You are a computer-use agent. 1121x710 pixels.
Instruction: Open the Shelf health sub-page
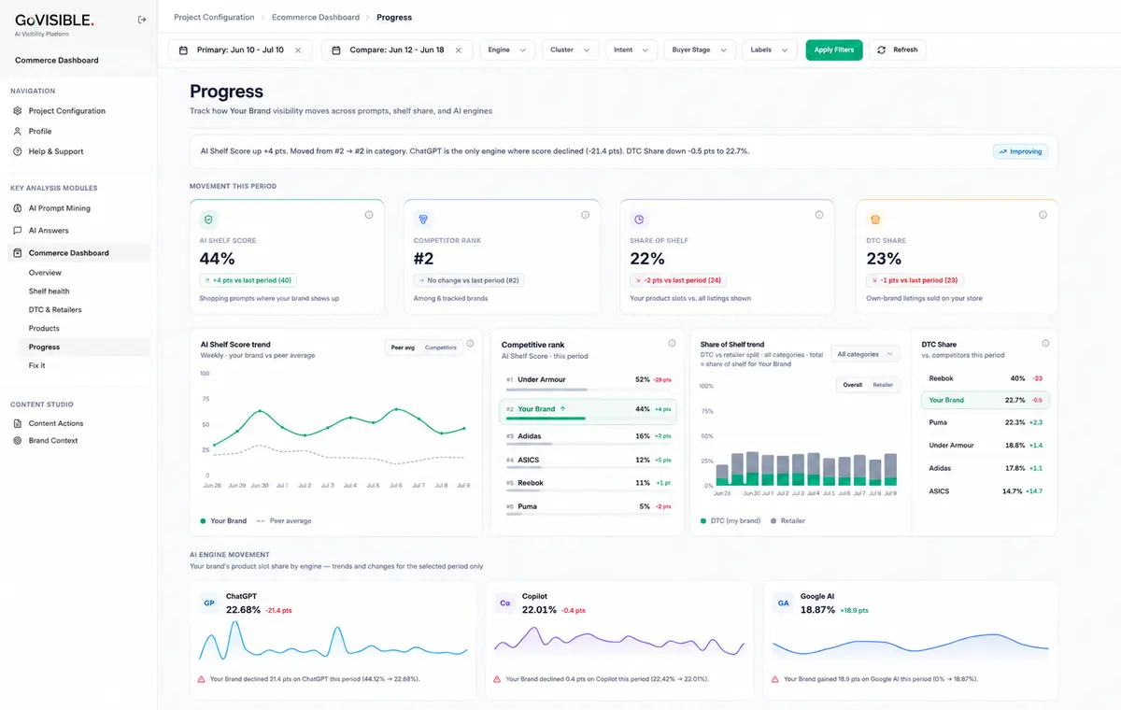pos(49,291)
